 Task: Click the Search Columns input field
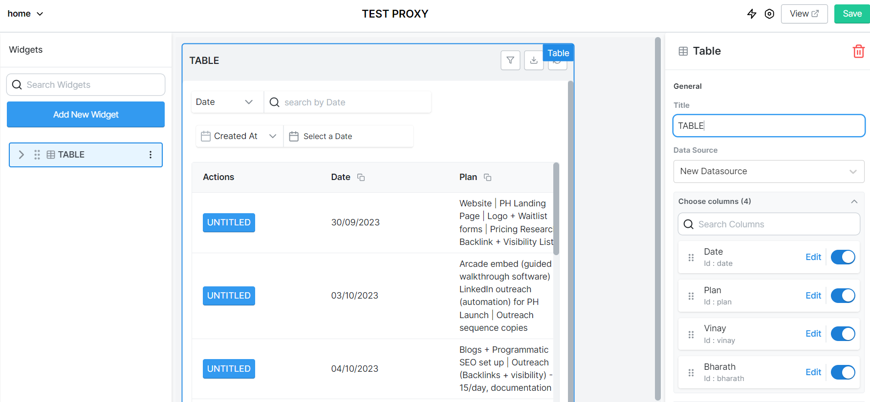(768, 224)
